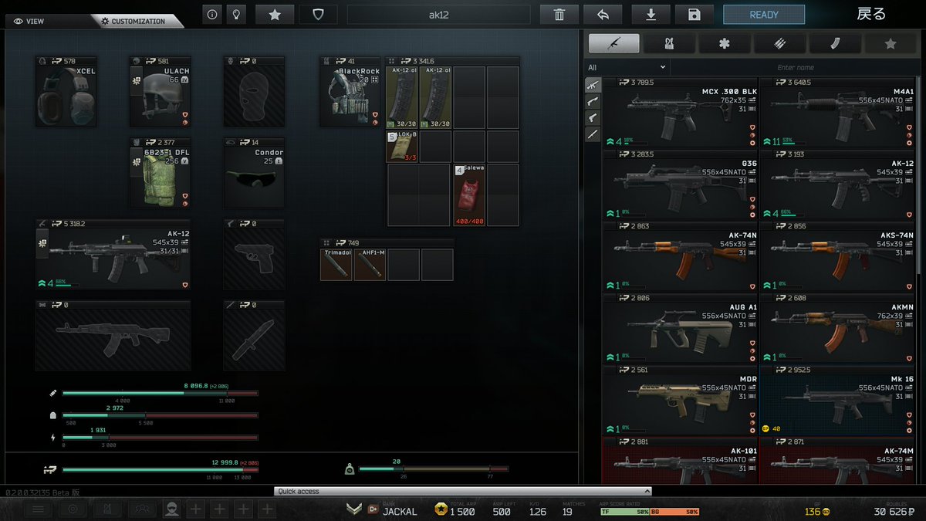This screenshot has width=926, height=521.
Task: Click the download arrow icon
Action: [651, 14]
